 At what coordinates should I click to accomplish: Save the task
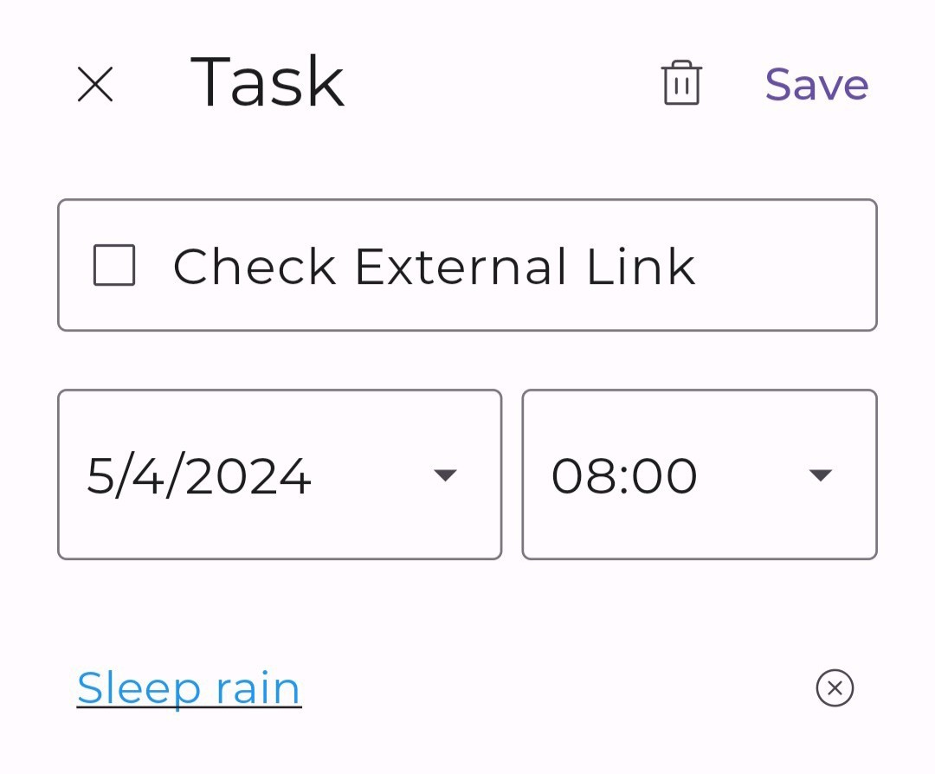pos(816,85)
